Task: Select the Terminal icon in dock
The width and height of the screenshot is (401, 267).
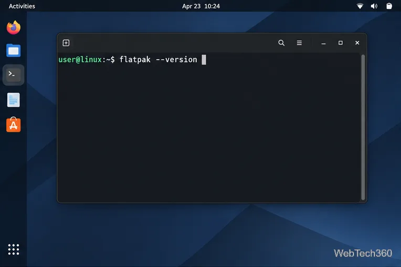Action: coord(14,75)
